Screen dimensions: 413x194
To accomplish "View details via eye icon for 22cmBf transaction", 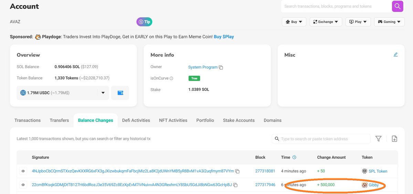I will (23, 185).
